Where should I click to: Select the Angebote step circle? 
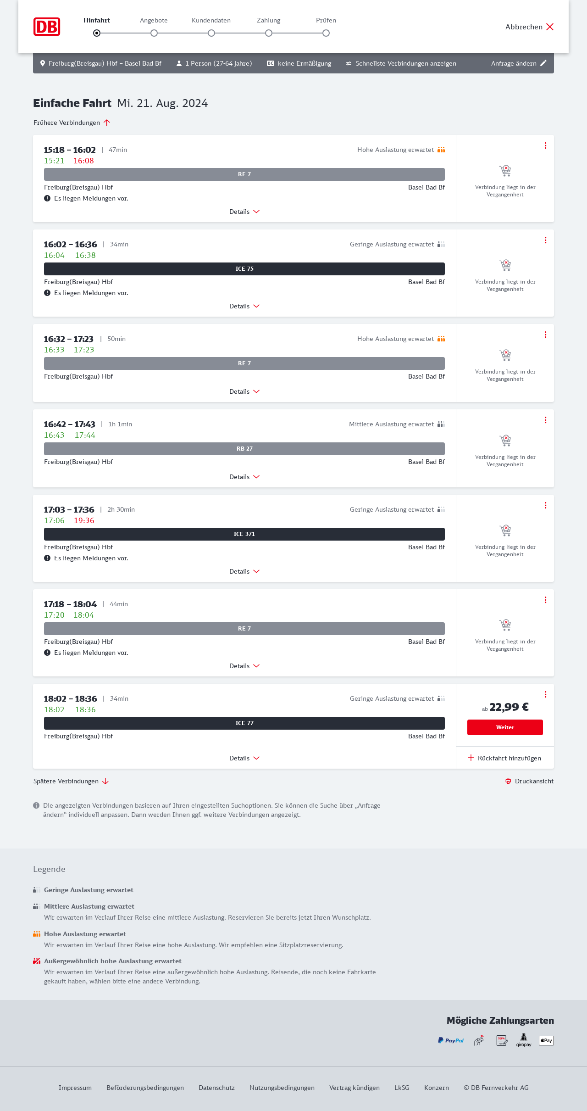pyautogui.click(x=154, y=33)
